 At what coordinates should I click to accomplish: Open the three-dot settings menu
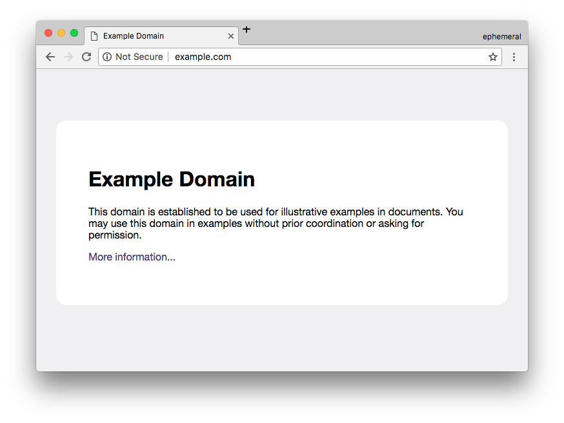point(514,57)
